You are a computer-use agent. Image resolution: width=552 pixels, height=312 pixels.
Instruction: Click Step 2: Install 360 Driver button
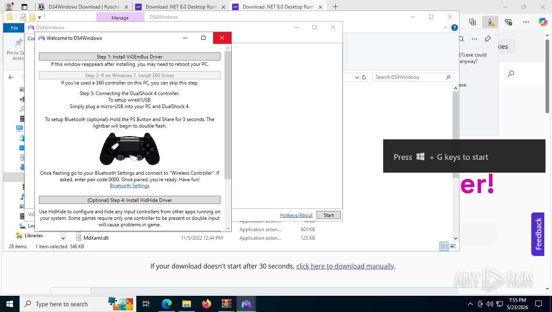129,75
